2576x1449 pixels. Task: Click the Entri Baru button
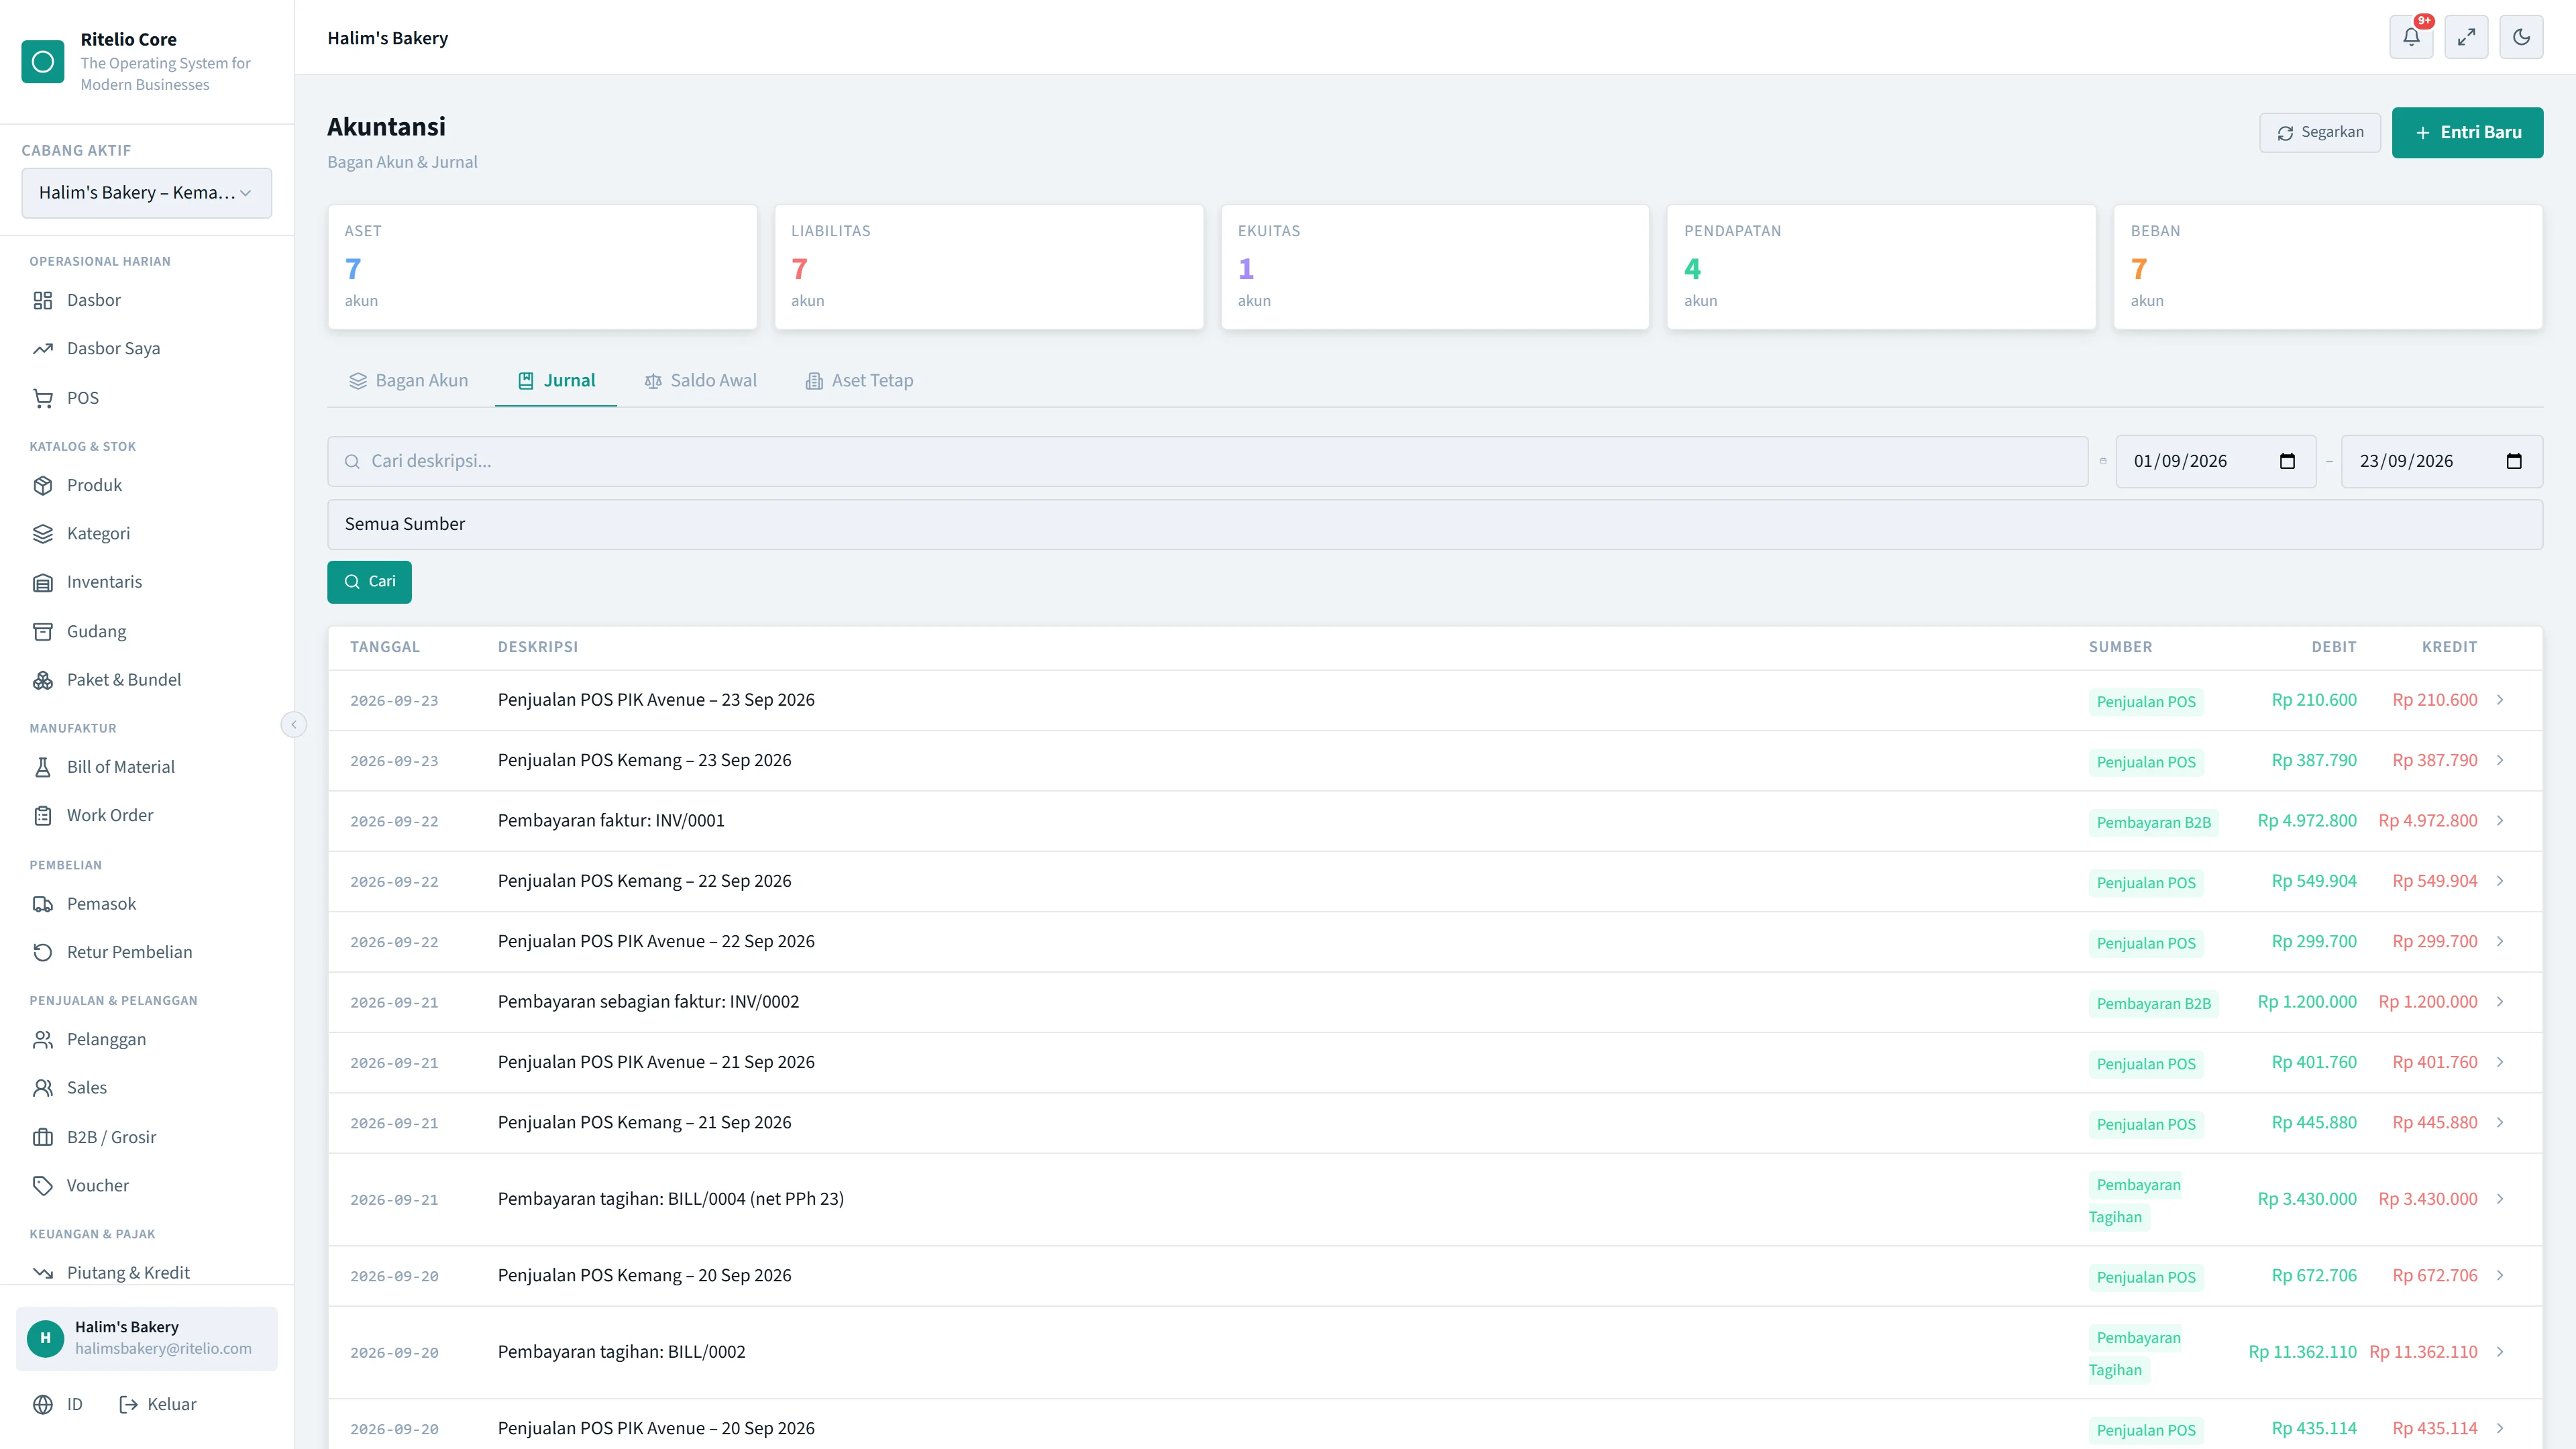click(2467, 132)
